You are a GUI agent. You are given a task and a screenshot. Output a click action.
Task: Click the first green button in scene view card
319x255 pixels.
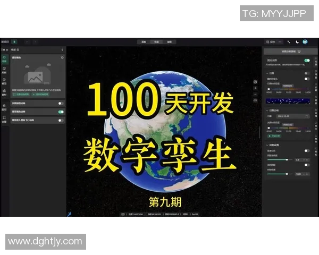pyautogui.click(x=21, y=95)
